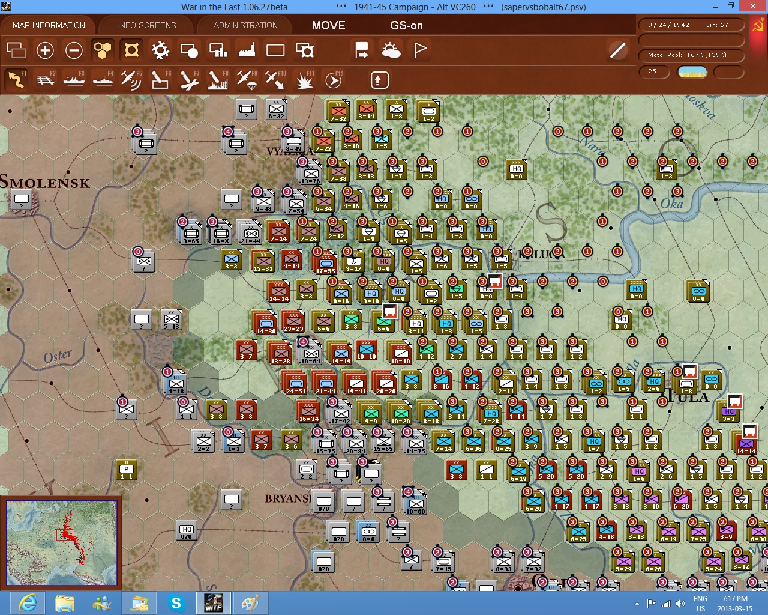This screenshot has width=768, height=615.
Task: Click the MOVE mode label
Action: pos(328,25)
